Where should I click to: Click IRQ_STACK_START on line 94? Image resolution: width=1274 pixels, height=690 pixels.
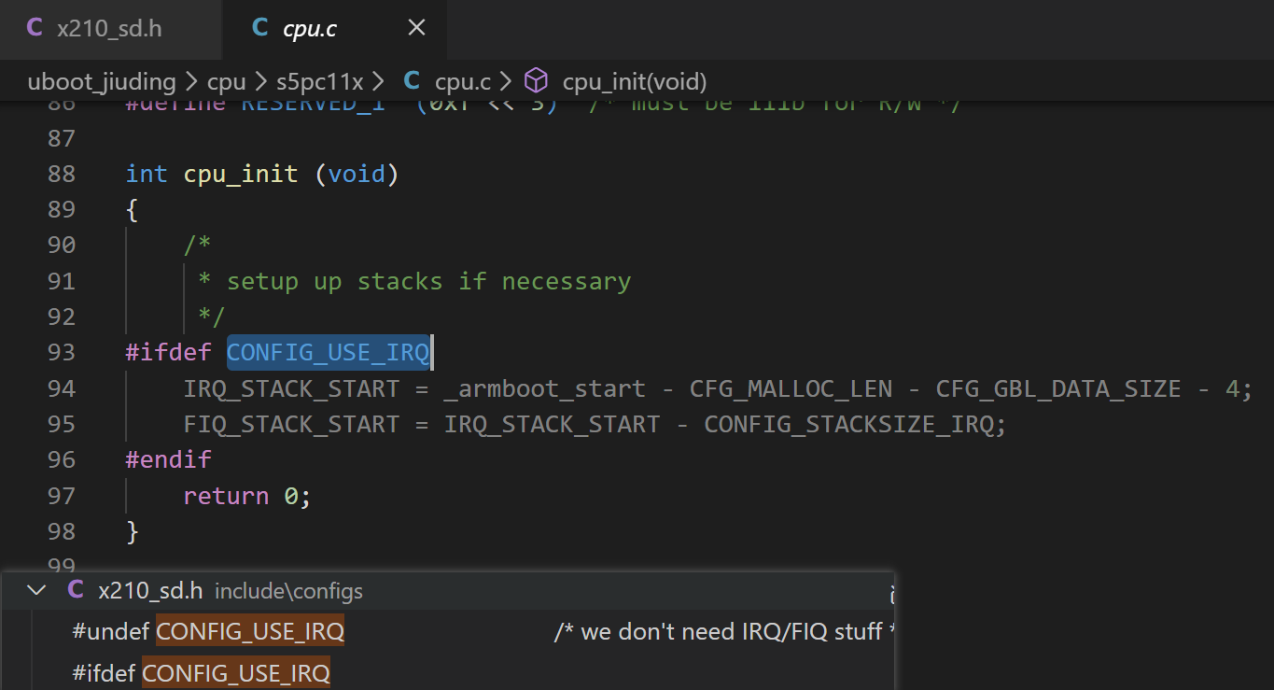pyautogui.click(x=291, y=388)
